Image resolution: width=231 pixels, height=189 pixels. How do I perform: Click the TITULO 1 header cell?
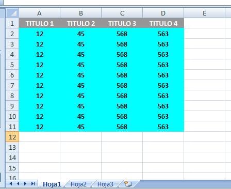[x=40, y=23]
